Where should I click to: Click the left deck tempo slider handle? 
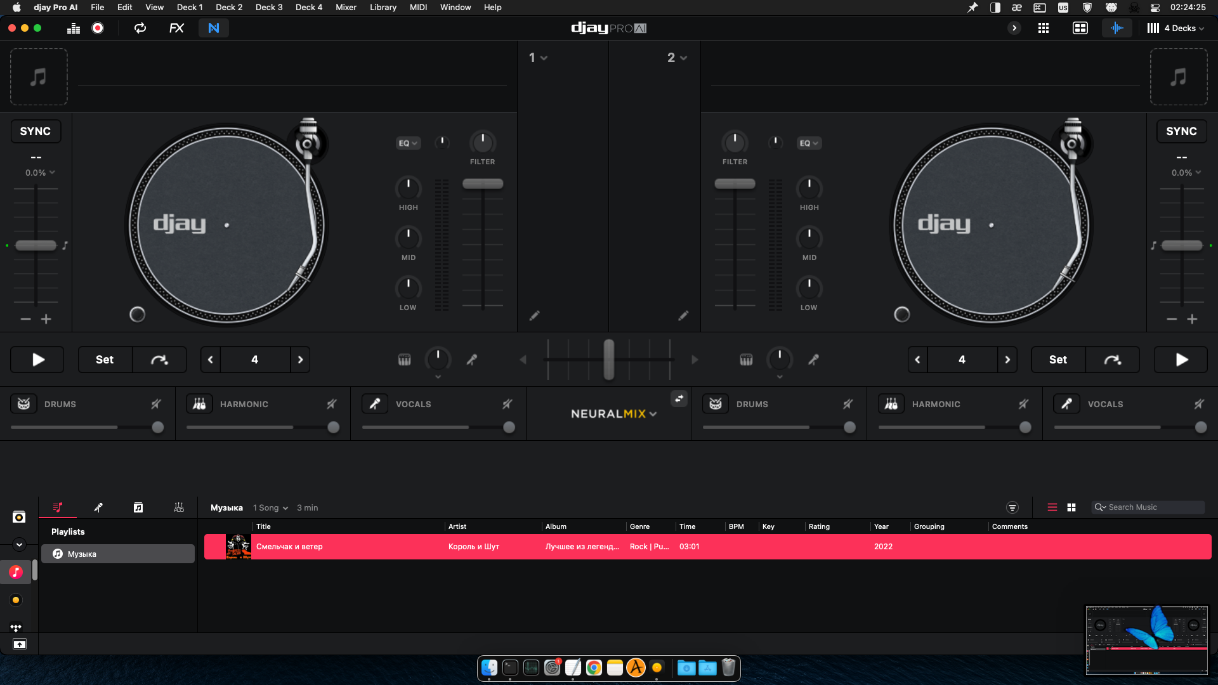(36, 245)
